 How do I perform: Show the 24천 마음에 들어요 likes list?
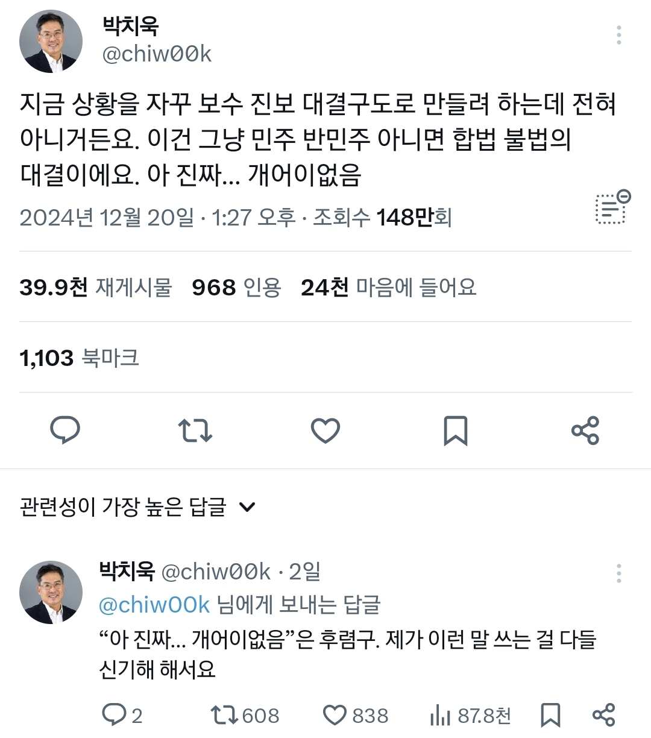(389, 287)
